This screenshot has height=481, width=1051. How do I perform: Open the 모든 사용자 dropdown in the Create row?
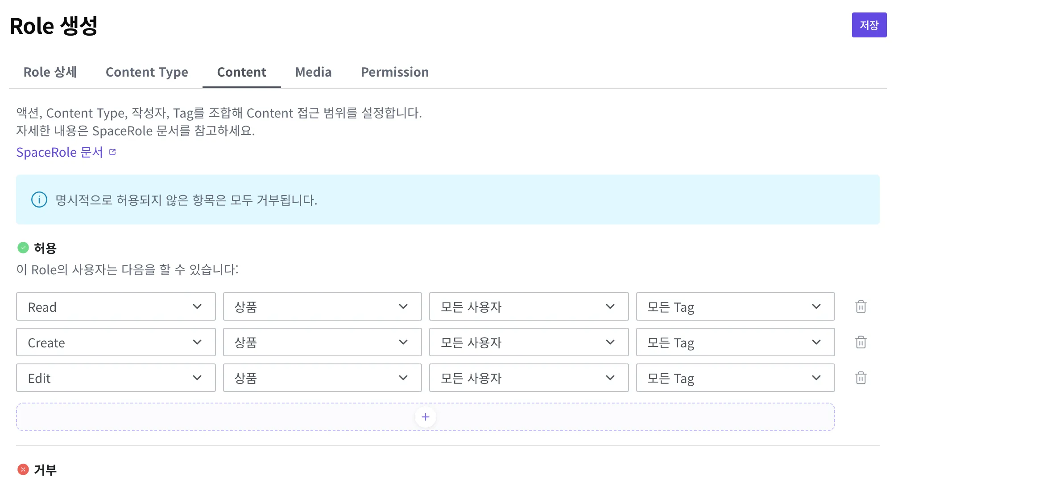pyautogui.click(x=529, y=342)
